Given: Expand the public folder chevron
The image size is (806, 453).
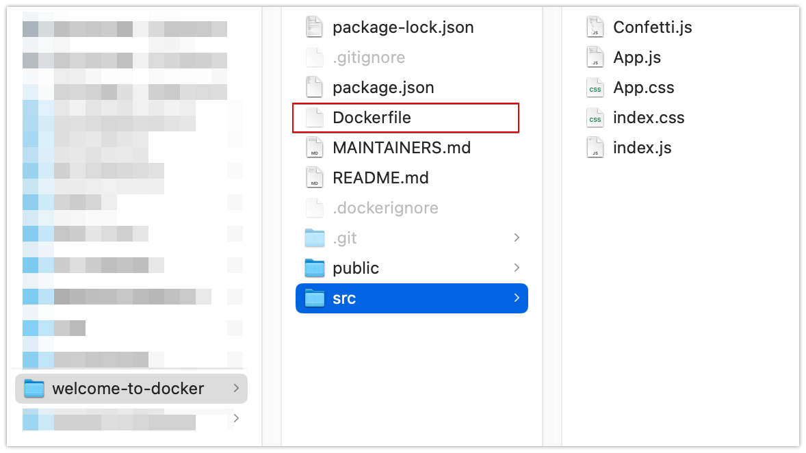Looking at the screenshot, I should (517, 268).
